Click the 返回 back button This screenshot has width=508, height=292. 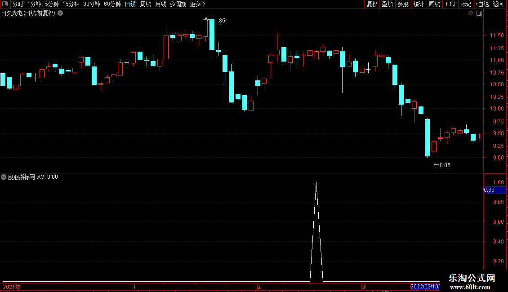point(498,4)
